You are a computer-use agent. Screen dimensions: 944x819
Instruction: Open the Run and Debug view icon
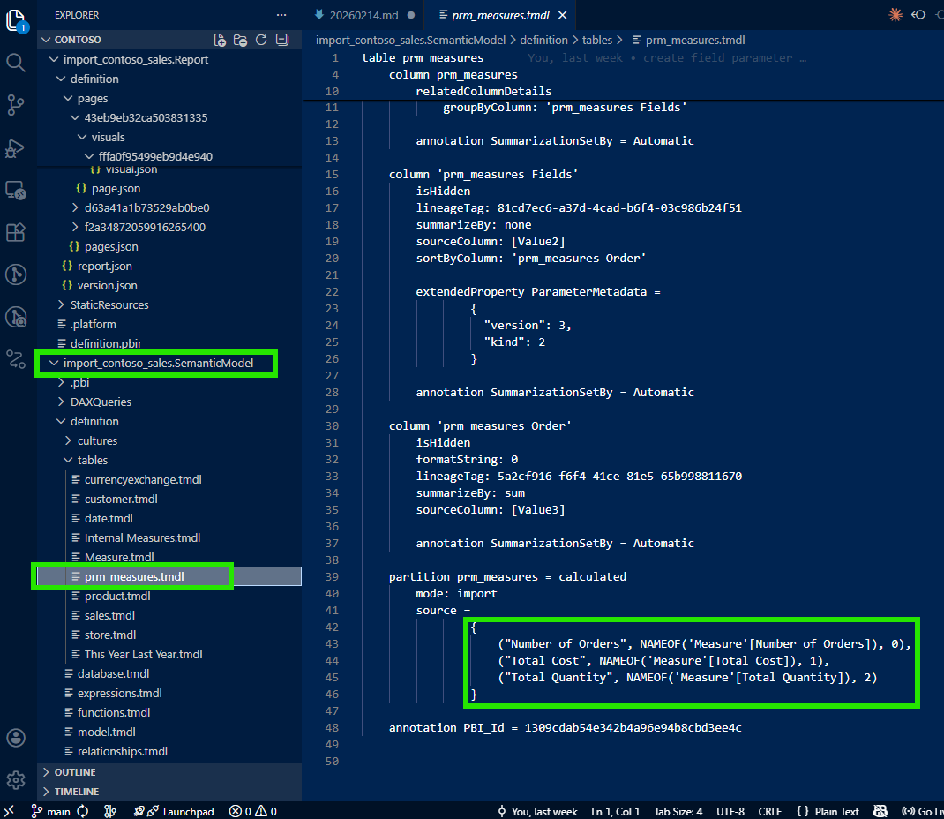16,148
